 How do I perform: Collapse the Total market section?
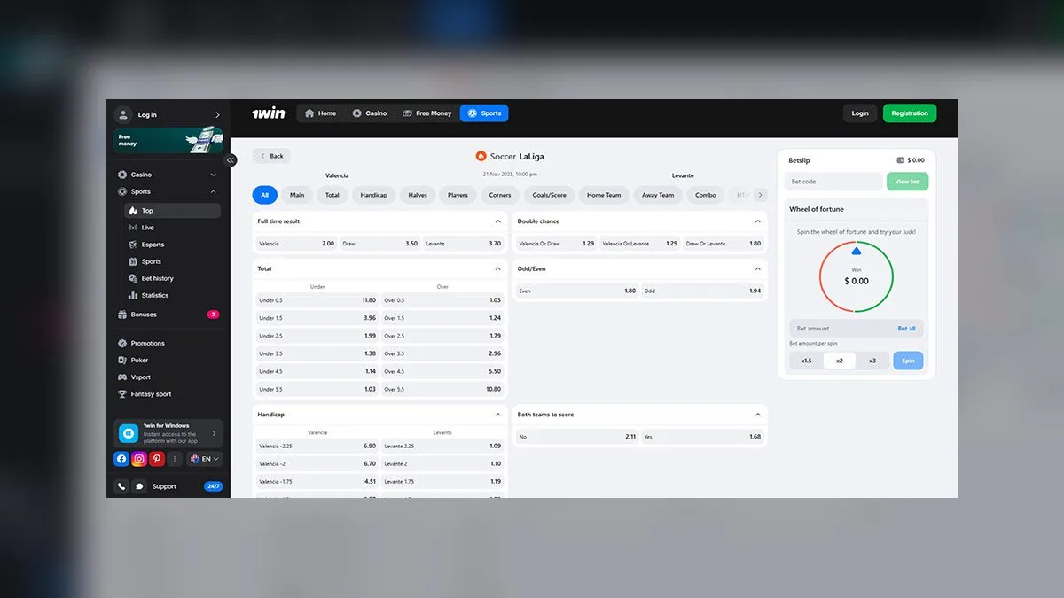click(497, 268)
